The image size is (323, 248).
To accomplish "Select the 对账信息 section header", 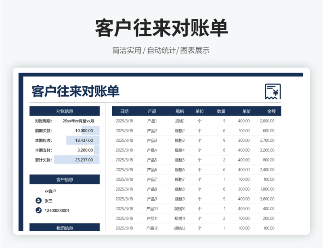I will coord(65,112).
